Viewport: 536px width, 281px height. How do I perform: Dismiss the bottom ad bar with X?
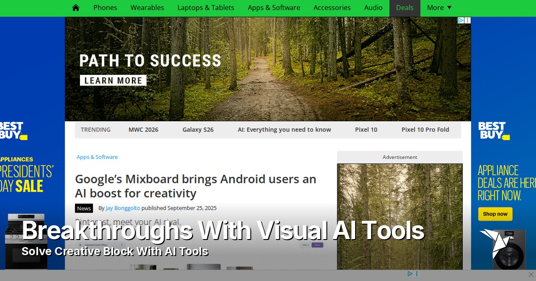pos(531,274)
